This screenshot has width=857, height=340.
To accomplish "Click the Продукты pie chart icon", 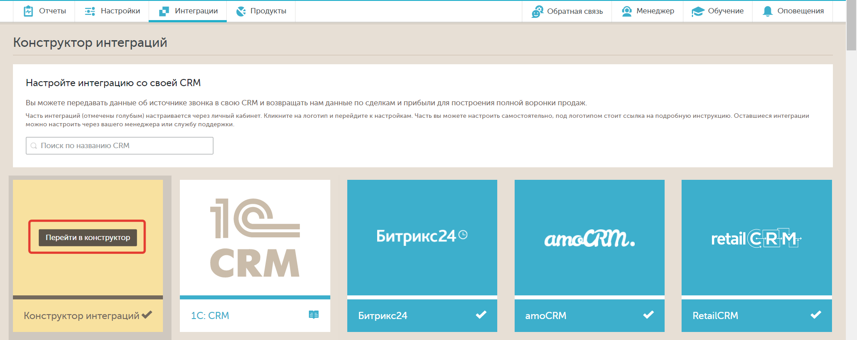I will (241, 11).
